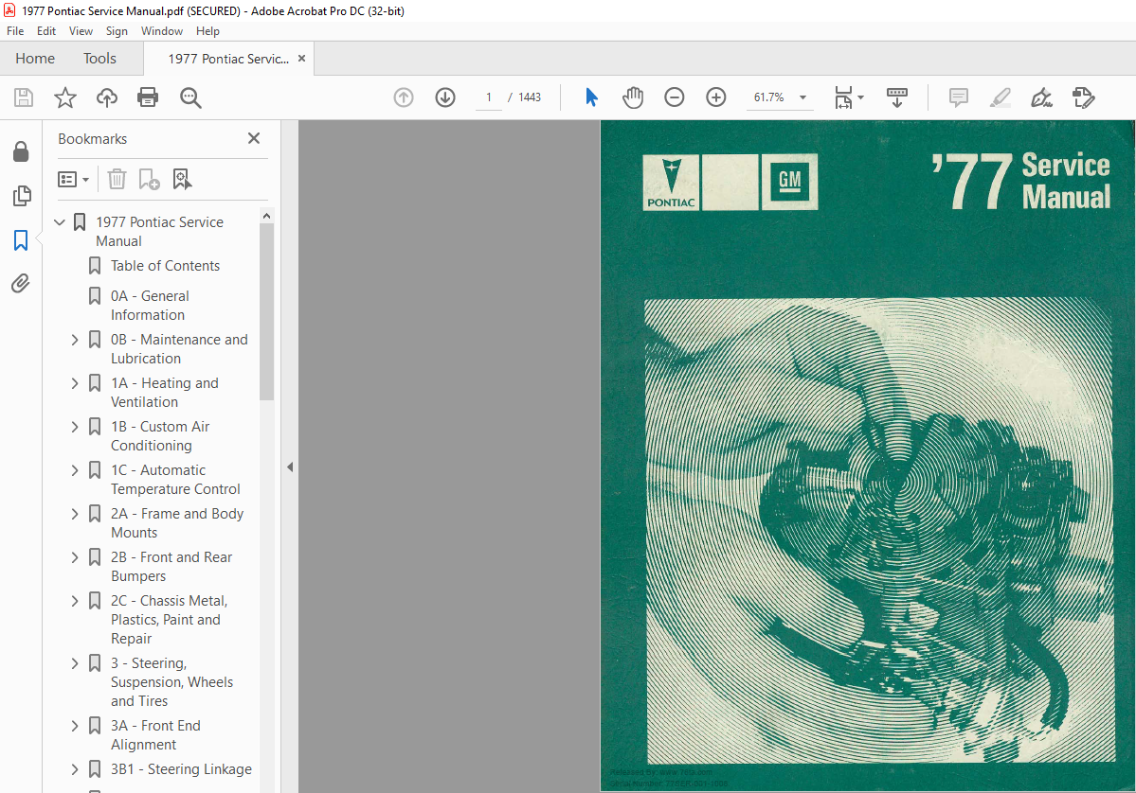Click the Zoom in plus icon
This screenshot has height=793, width=1136.
point(715,97)
